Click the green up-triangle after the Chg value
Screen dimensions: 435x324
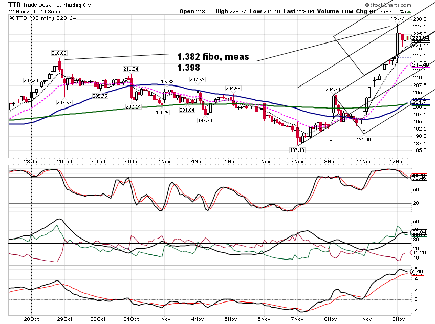click(x=409, y=12)
